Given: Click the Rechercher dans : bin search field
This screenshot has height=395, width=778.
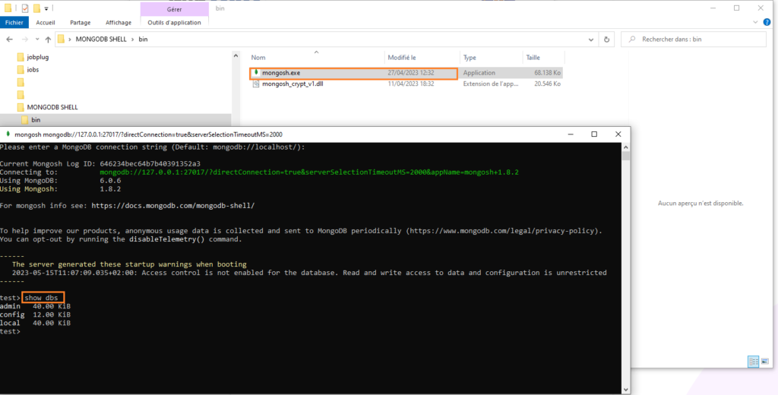Looking at the screenshot, I should tap(694, 39).
